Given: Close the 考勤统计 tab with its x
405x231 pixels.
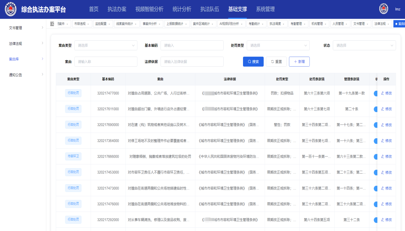Looking at the screenshot, I should (263, 24).
